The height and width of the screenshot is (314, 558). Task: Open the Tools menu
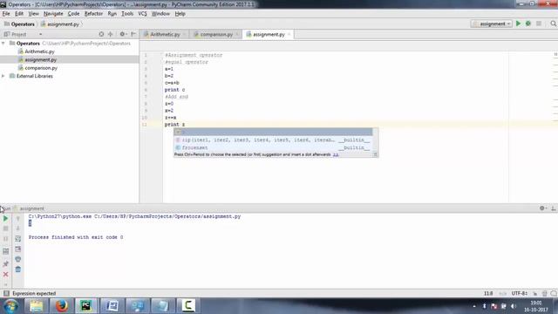click(127, 14)
